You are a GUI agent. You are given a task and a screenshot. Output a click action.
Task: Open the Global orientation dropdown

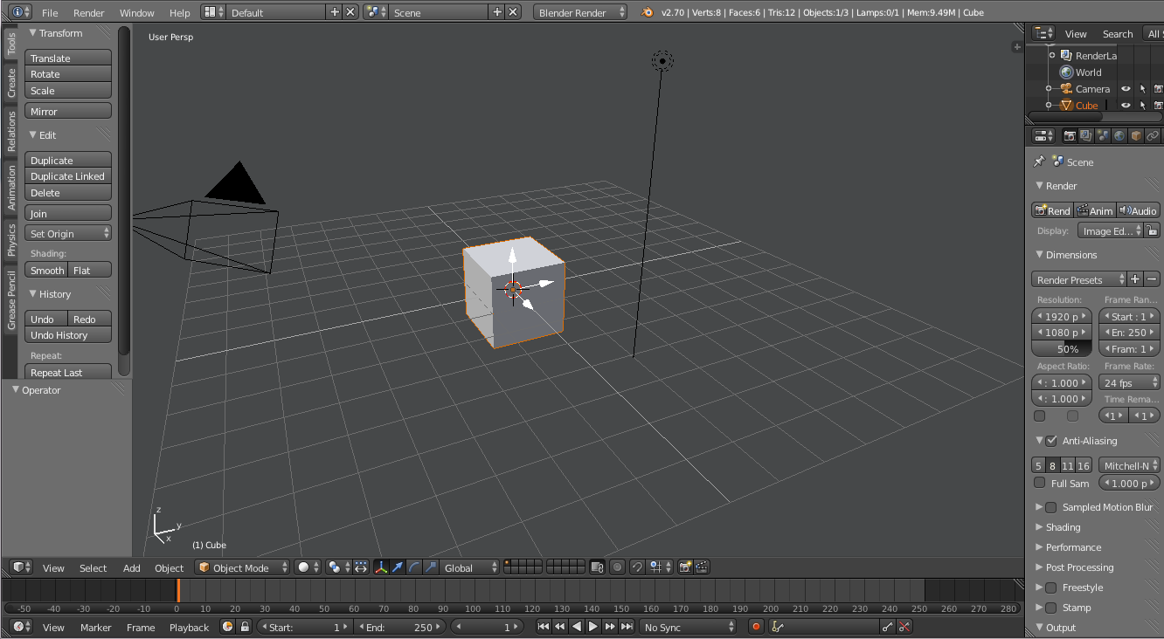click(470, 567)
